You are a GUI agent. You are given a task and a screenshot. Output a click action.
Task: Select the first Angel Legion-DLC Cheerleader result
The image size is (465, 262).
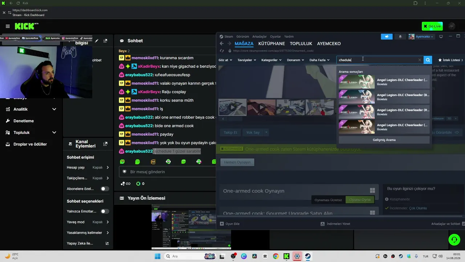(x=384, y=82)
